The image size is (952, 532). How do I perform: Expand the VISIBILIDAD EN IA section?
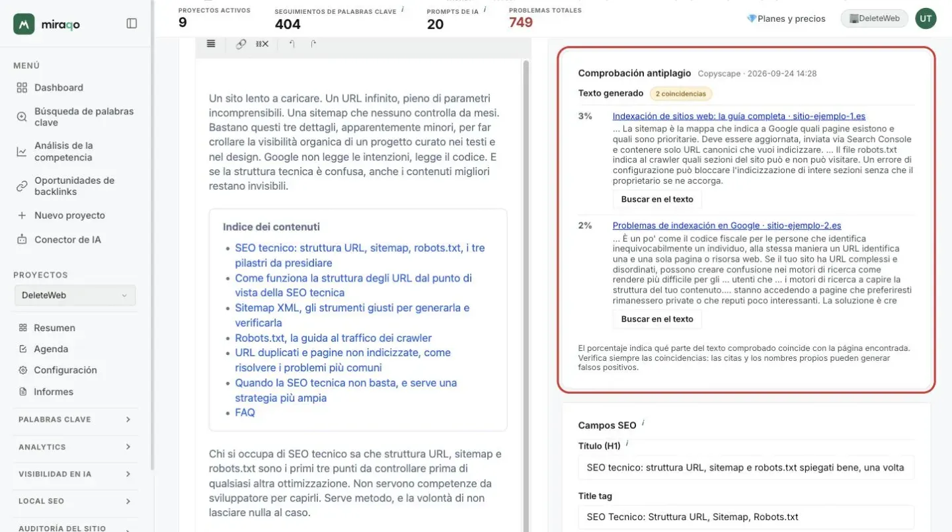pos(75,474)
